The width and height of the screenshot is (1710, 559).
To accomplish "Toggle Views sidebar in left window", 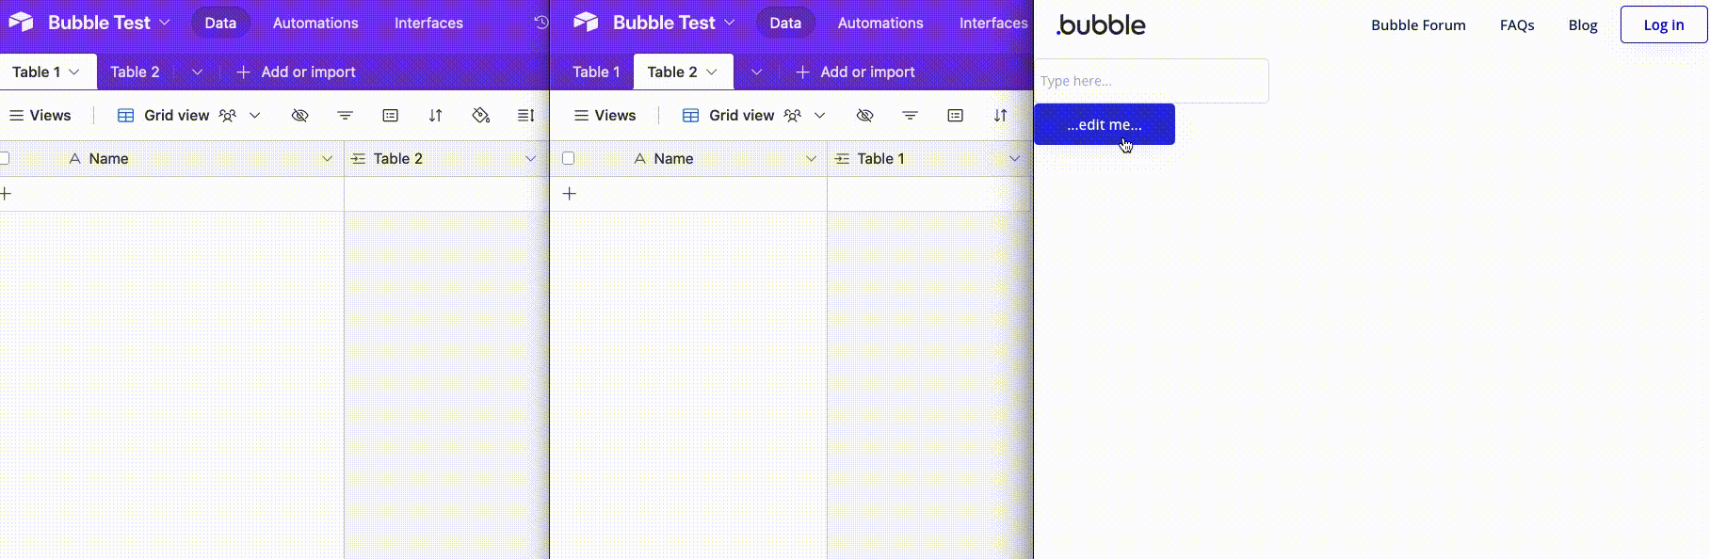I will tap(40, 115).
